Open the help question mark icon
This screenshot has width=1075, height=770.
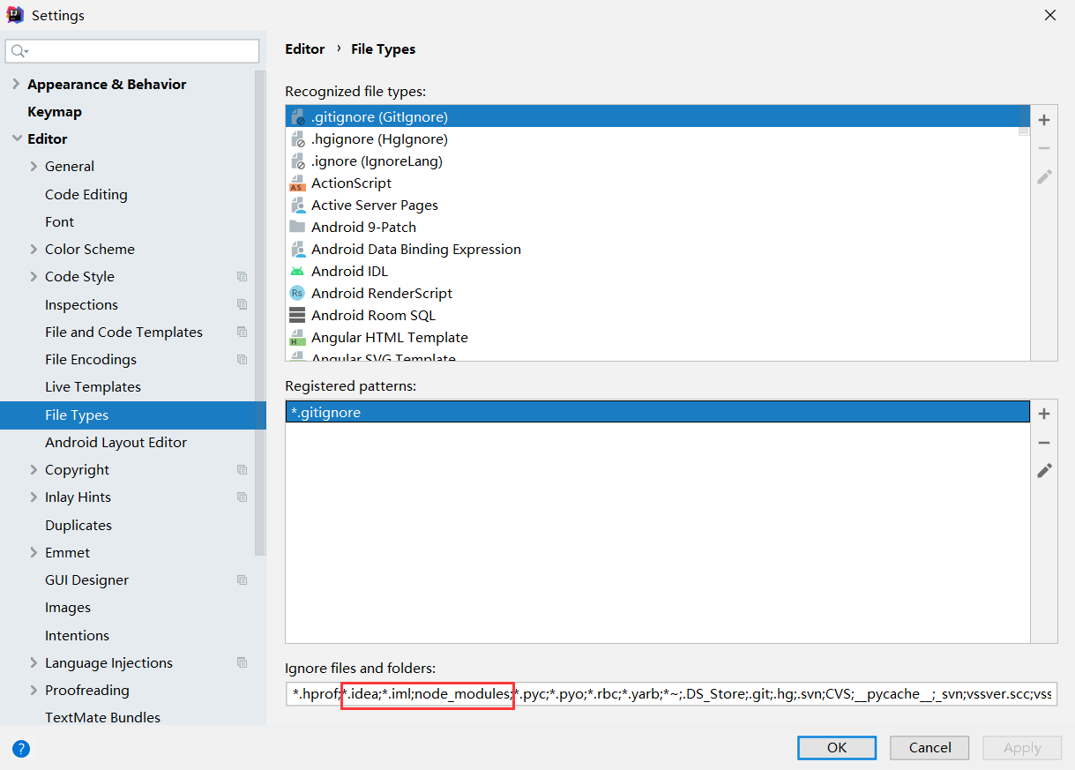coord(21,749)
